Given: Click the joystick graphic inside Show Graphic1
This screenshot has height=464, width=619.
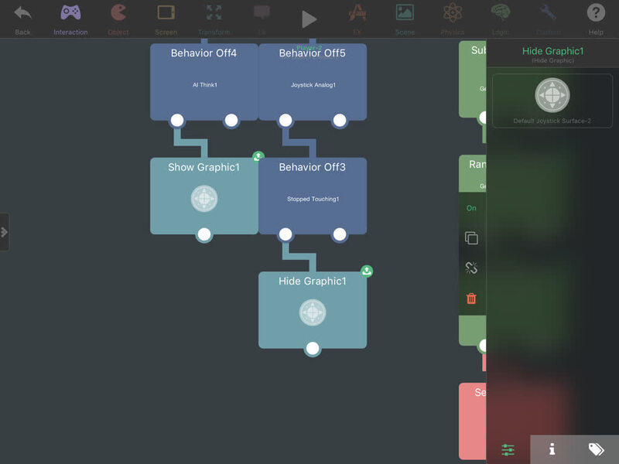Looking at the screenshot, I should click(204, 199).
